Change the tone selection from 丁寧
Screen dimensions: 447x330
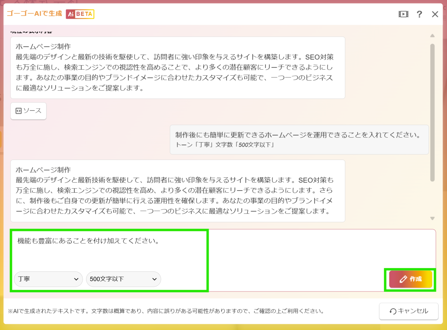[48, 279]
